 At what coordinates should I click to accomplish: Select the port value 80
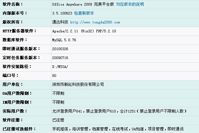[54, 76]
